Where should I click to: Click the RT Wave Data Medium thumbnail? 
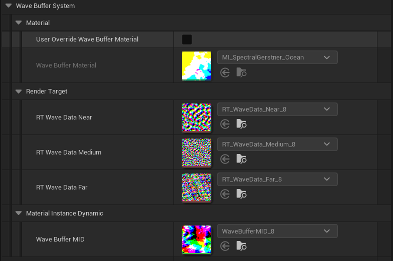197,152
